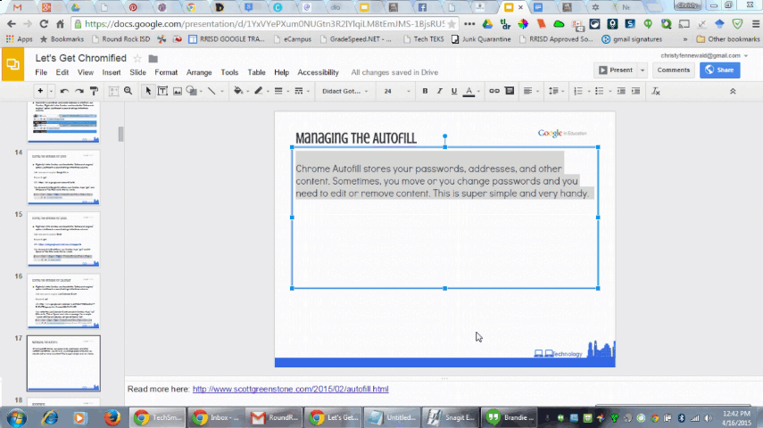This screenshot has width=763, height=428.
Task: Open Firefox from the taskbar
Action: point(112,417)
